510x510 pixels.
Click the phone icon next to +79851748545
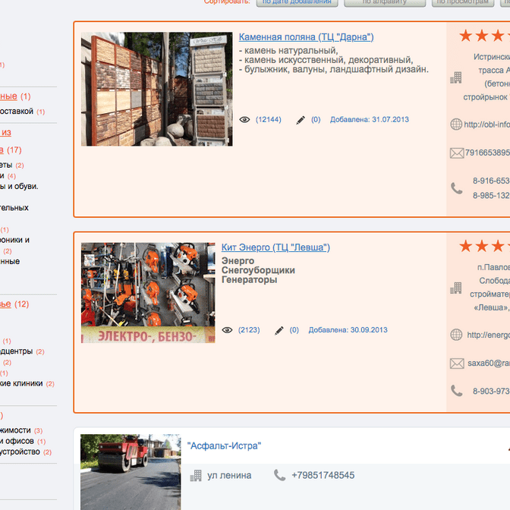click(279, 475)
